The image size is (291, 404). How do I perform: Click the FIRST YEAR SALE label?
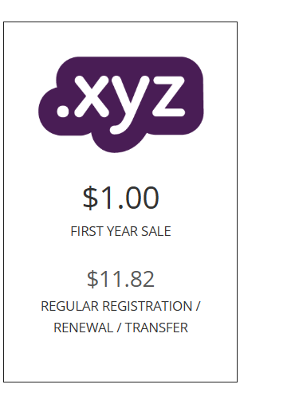tap(120, 231)
